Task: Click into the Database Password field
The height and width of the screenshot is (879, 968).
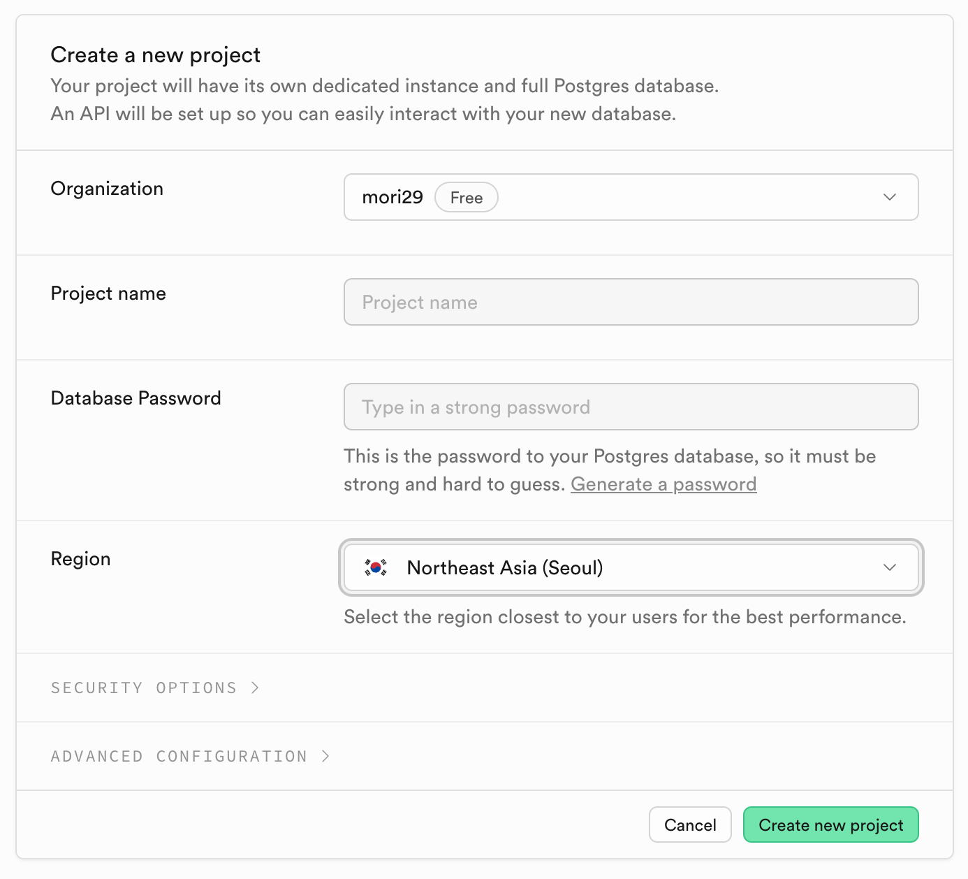Action: (630, 407)
